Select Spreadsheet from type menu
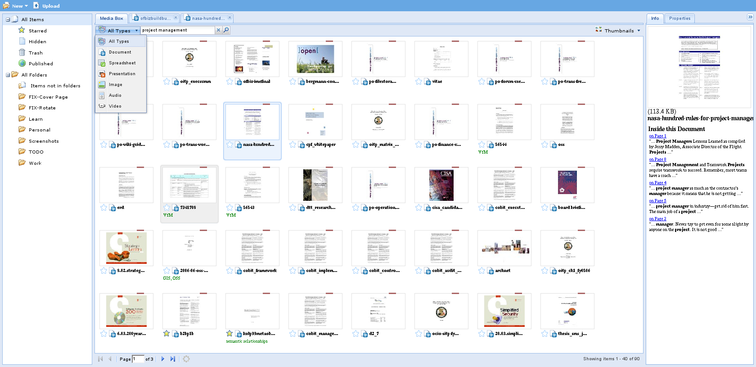 (x=122, y=63)
